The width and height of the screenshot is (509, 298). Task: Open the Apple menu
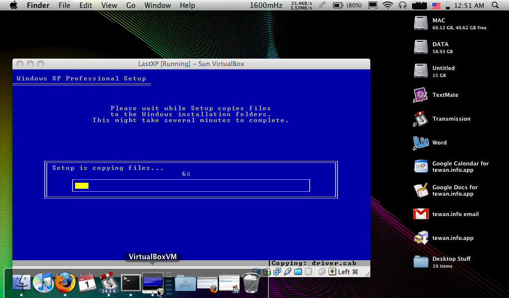(13, 5)
